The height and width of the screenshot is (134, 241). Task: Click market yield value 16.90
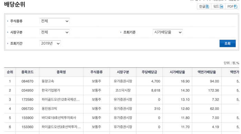(x=185, y=81)
